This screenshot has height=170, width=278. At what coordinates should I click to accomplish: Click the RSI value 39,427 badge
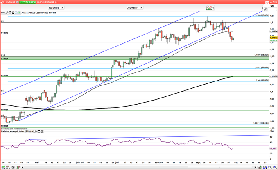point(273,148)
